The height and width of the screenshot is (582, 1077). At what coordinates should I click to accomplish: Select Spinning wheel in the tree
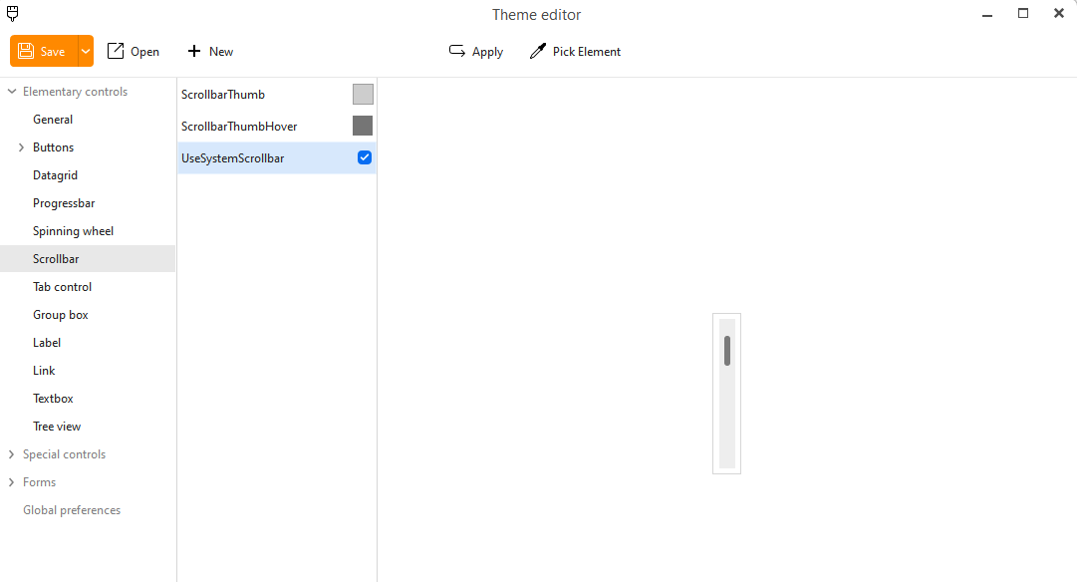[x=74, y=231]
